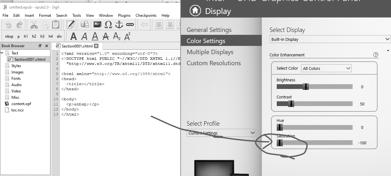The image size is (391, 176).
Task: Select Color Settings in Display sidebar
Action: pyautogui.click(x=221, y=41)
